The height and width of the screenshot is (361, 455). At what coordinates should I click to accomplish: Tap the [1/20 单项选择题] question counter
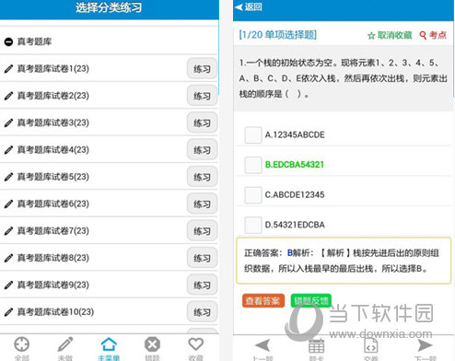(278, 35)
